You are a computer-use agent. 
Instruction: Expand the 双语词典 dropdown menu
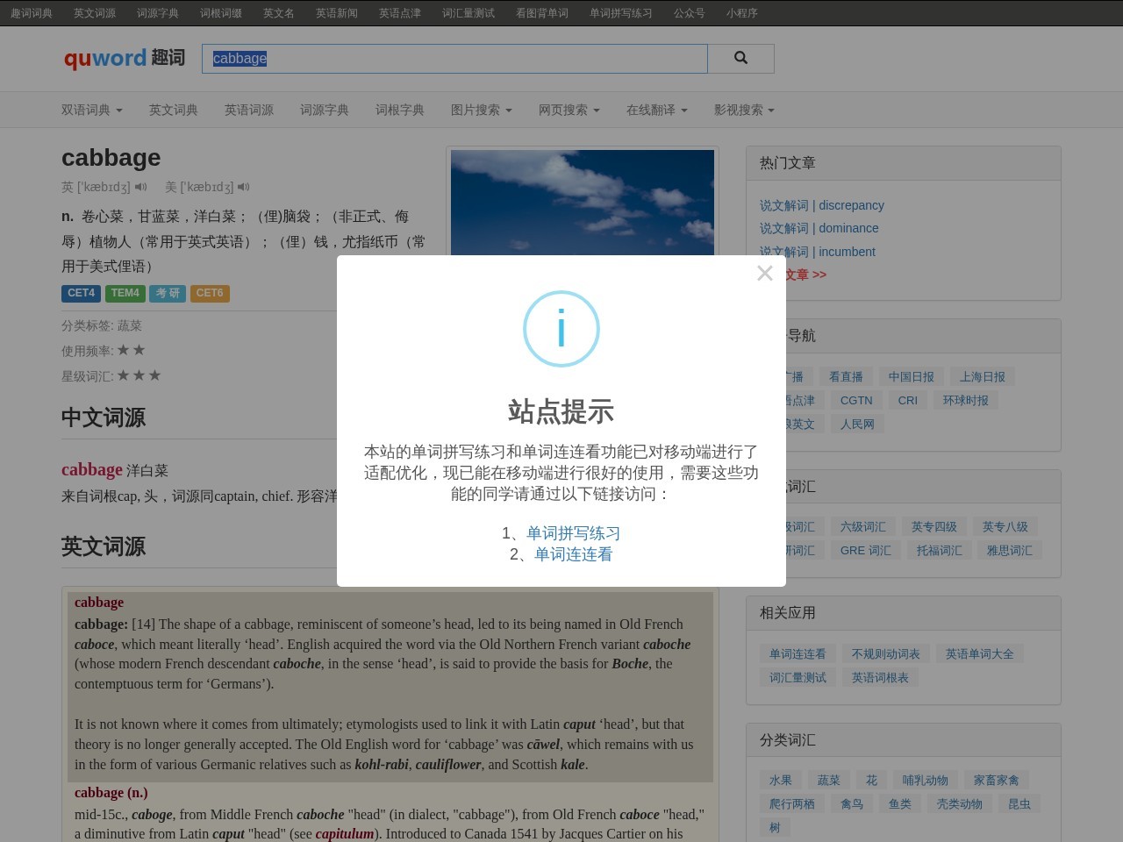click(91, 110)
